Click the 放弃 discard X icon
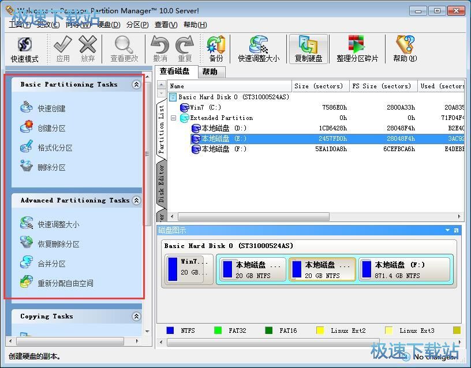Screen dimensions: 471x368 click(88, 49)
